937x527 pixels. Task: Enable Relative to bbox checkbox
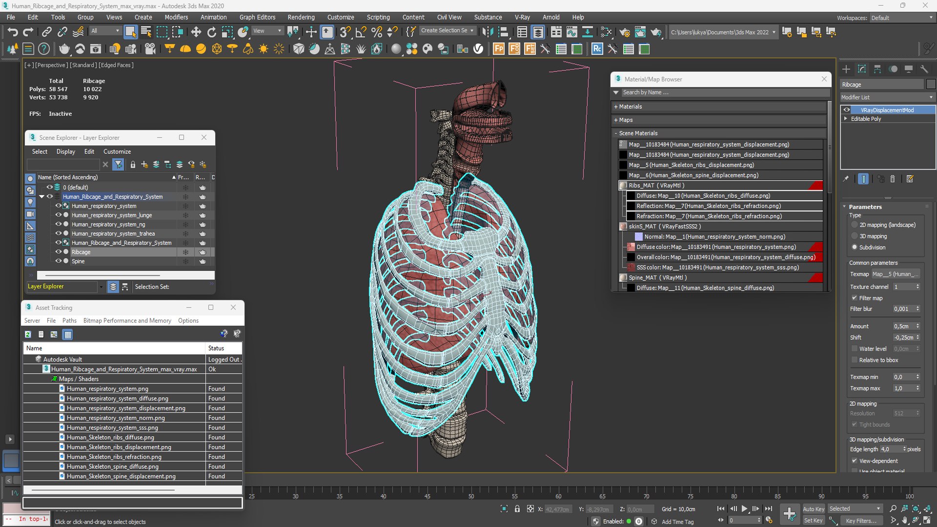(x=855, y=360)
